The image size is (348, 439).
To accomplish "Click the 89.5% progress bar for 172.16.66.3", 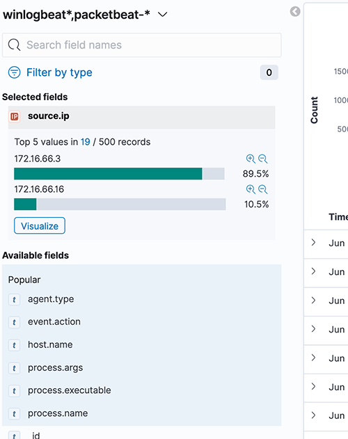I will tap(119, 174).
